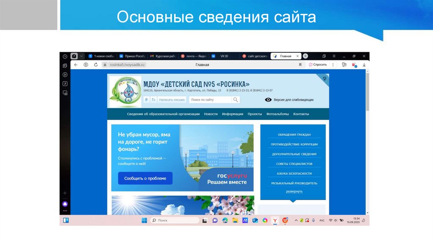This screenshot has height=242, width=433.
Task: Open the Yandex account profile icon
Action: tap(86, 65)
